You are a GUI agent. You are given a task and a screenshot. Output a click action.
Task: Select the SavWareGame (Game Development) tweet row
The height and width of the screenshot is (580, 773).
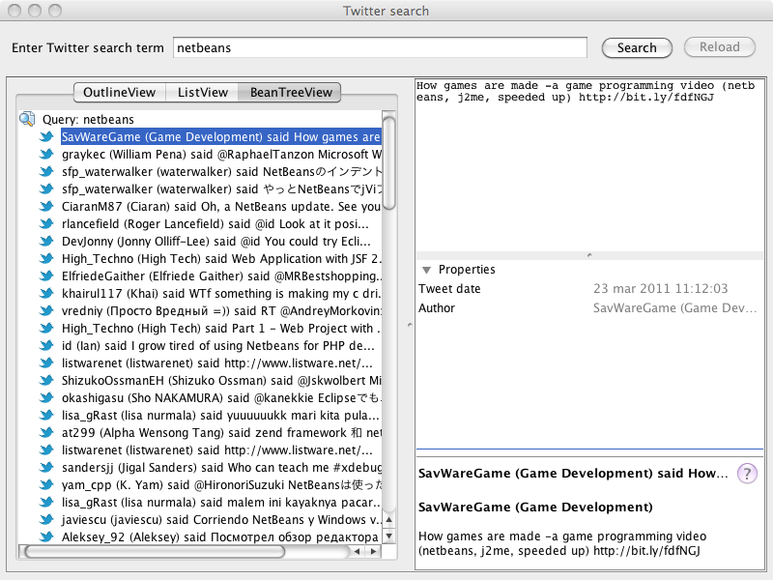click(x=221, y=136)
